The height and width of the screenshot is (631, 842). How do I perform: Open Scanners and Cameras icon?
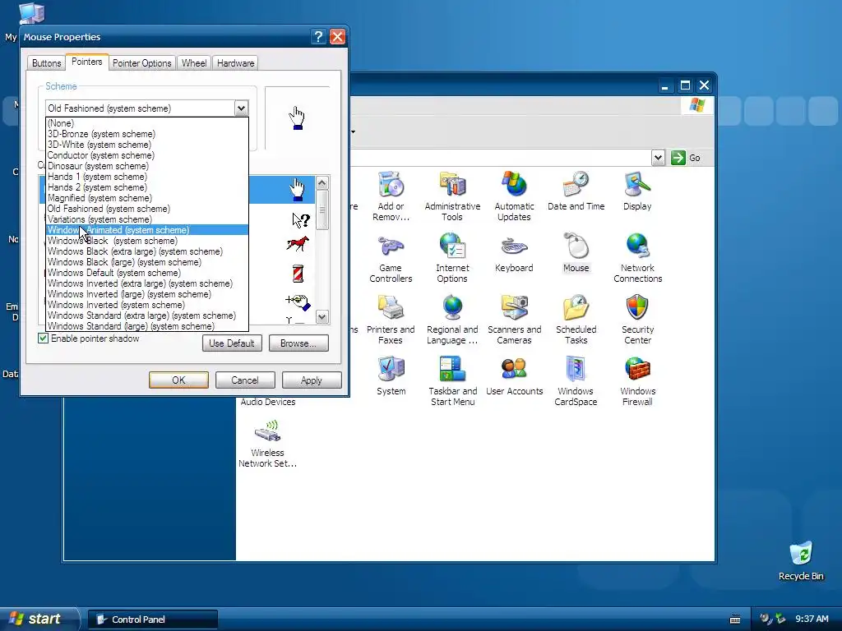pos(514,320)
